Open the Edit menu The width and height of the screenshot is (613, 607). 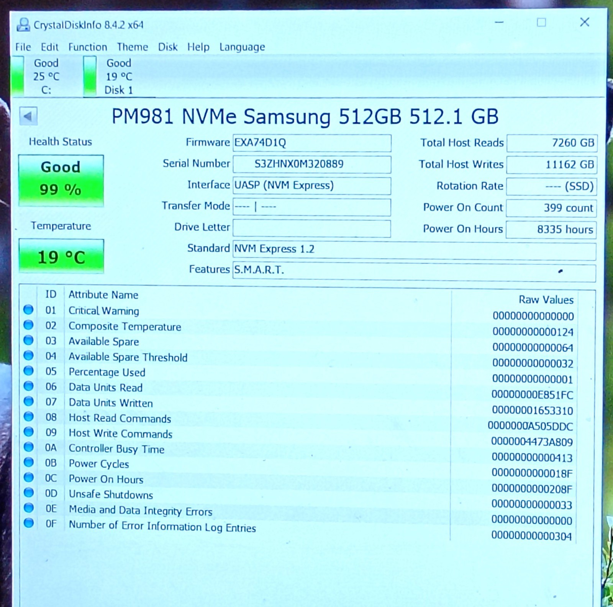coord(49,47)
